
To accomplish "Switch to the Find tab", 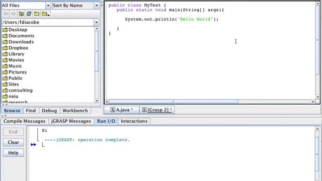I will [x=31, y=111].
